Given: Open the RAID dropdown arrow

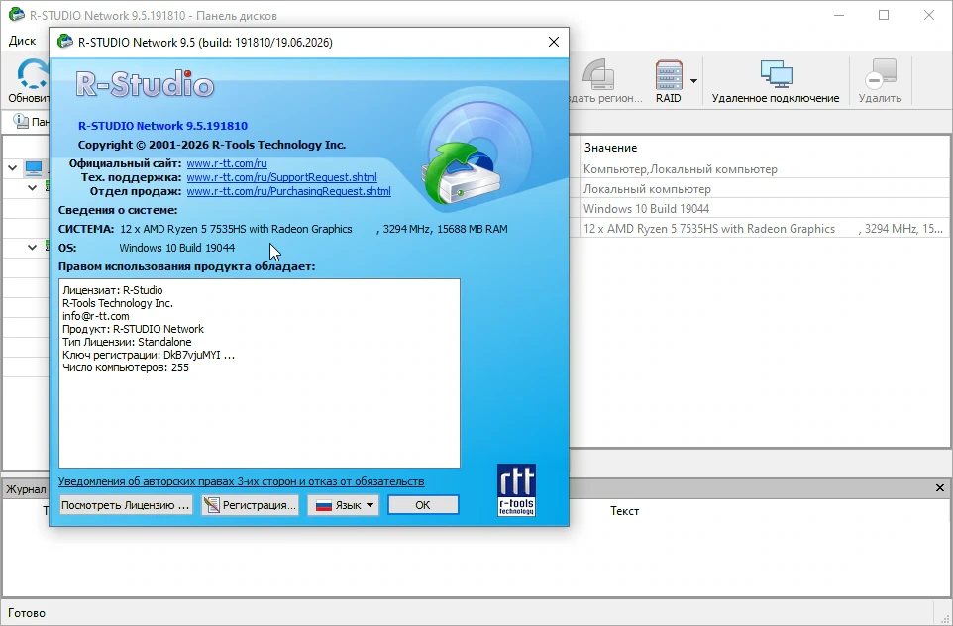Looking at the screenshot, I should 693,81.
